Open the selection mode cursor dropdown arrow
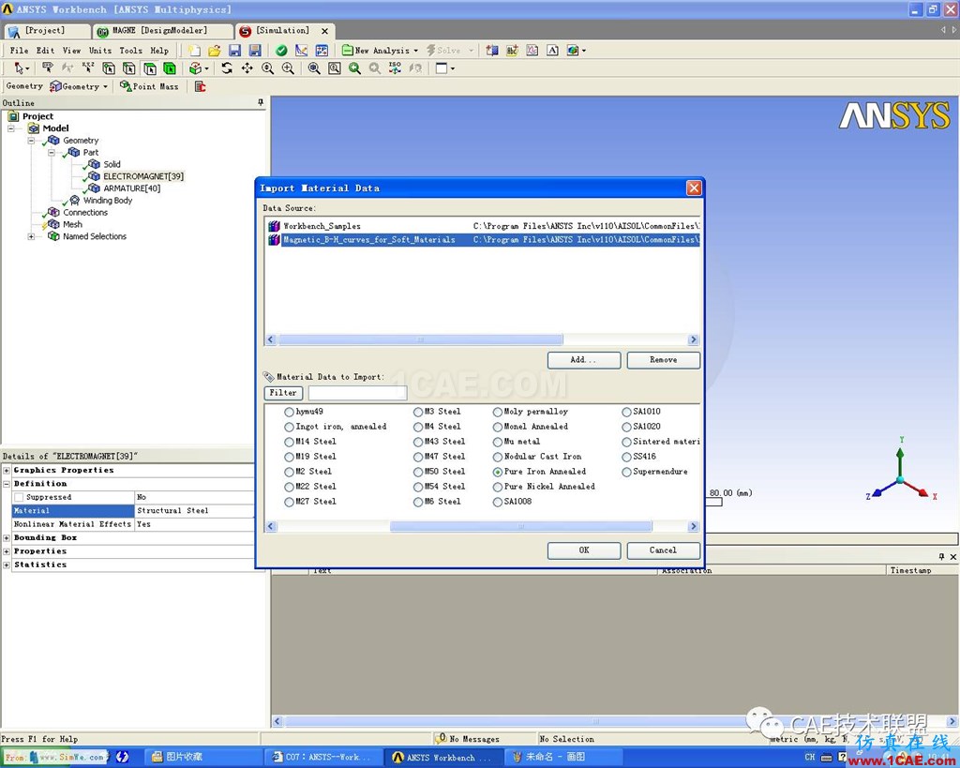 coord(27,68)
